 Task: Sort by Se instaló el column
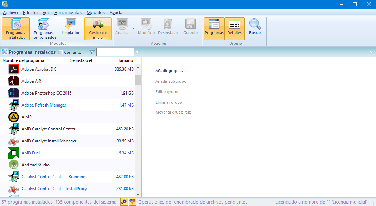tap(89, 60)
